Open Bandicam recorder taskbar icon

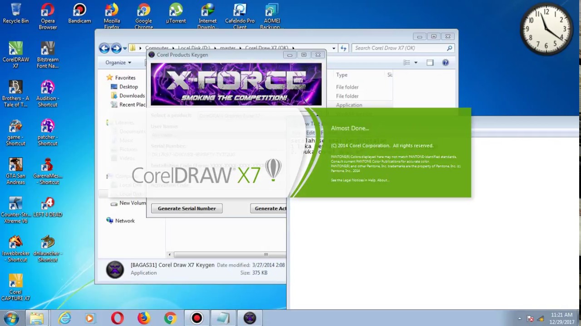[197, 318]
